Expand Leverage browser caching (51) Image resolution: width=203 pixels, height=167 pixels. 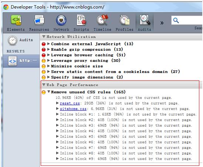(x=48, y=55)
